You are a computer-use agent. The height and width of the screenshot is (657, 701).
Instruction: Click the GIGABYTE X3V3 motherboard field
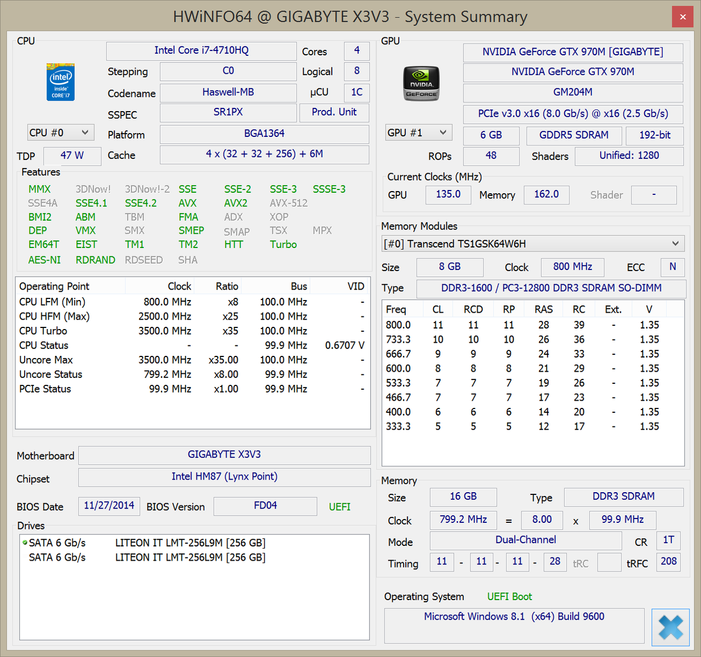tap(224, 455)
